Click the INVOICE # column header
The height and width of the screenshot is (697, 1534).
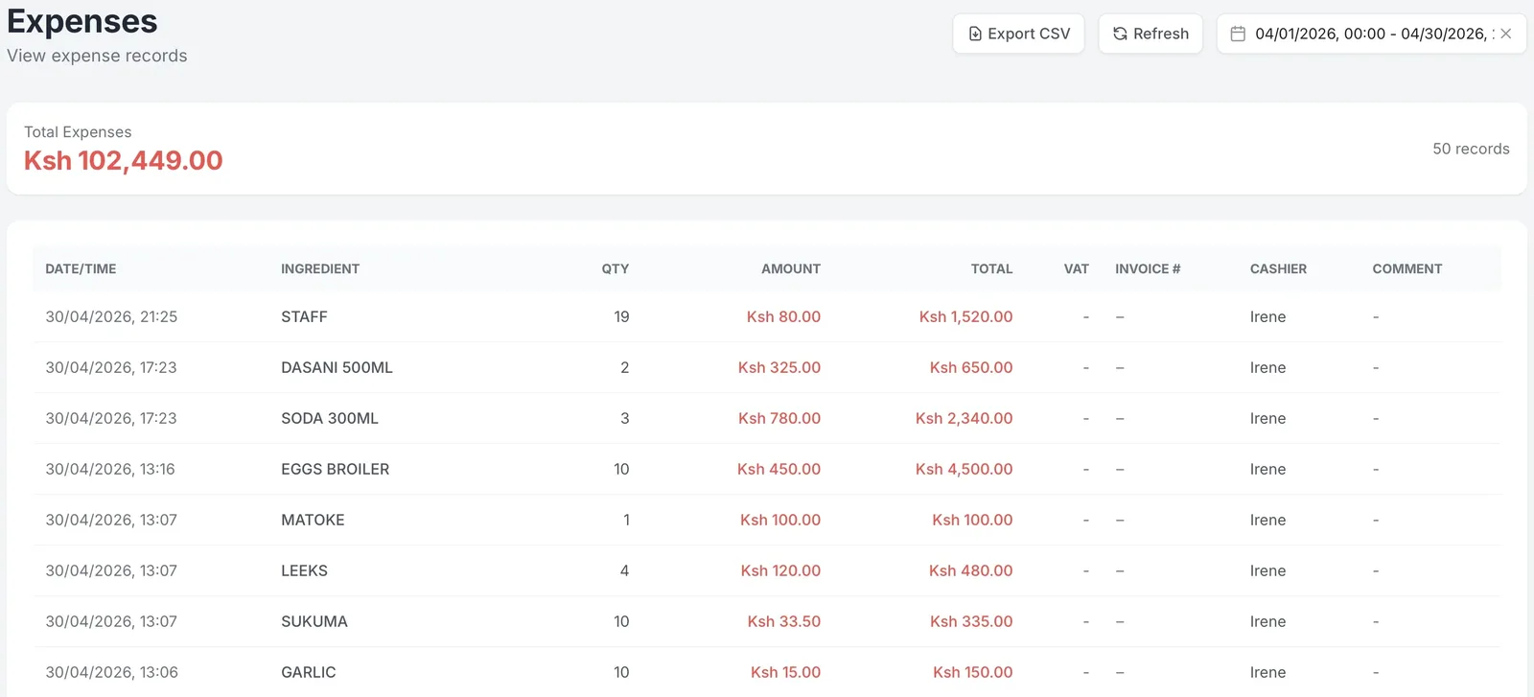tap(1148, 269)
